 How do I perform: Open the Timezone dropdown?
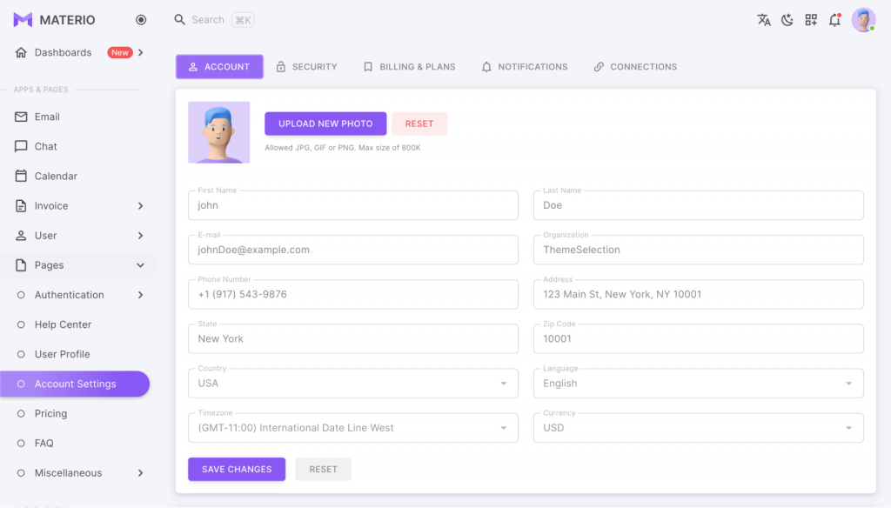(353, 427)
